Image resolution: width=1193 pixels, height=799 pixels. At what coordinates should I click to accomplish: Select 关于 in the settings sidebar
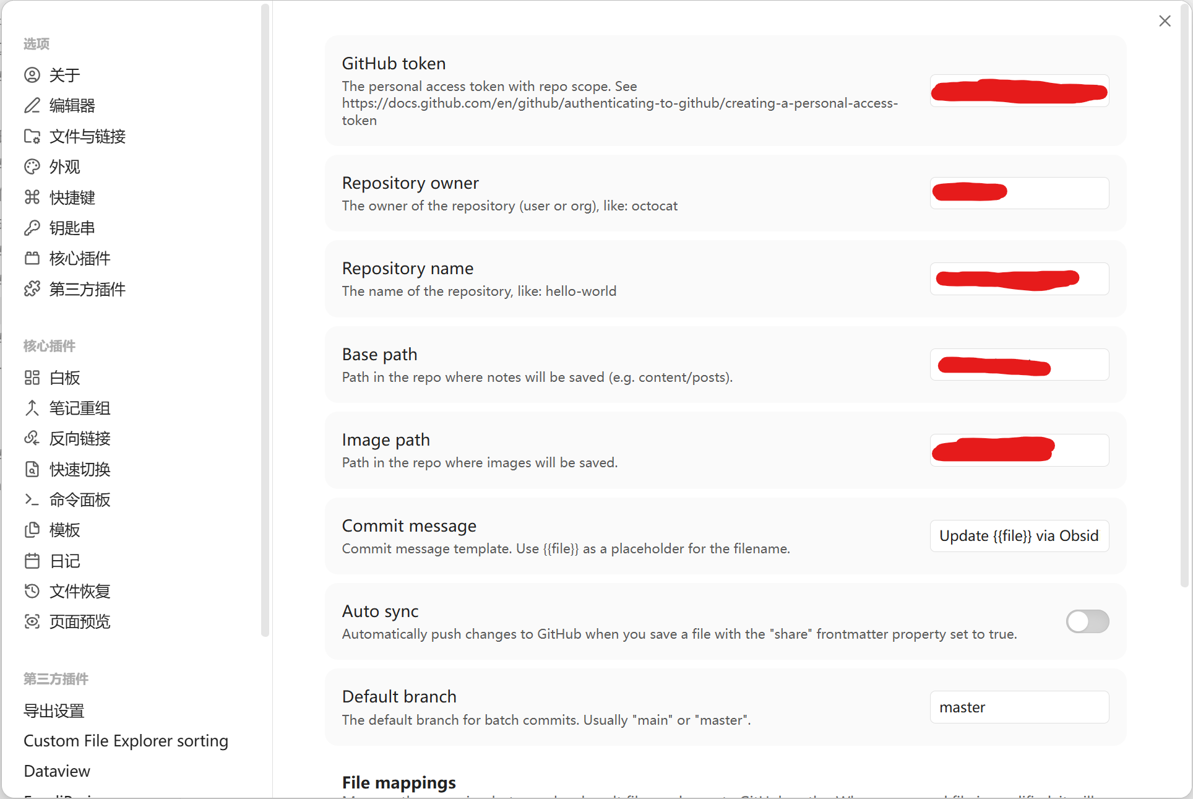64,75
